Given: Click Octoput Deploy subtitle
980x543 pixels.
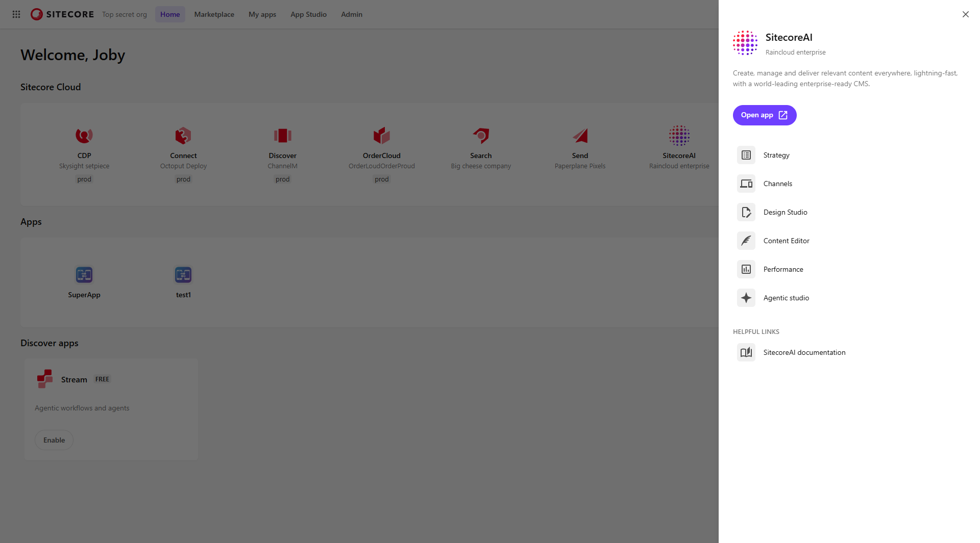Looking at the screenshot, I should point(183,166).
